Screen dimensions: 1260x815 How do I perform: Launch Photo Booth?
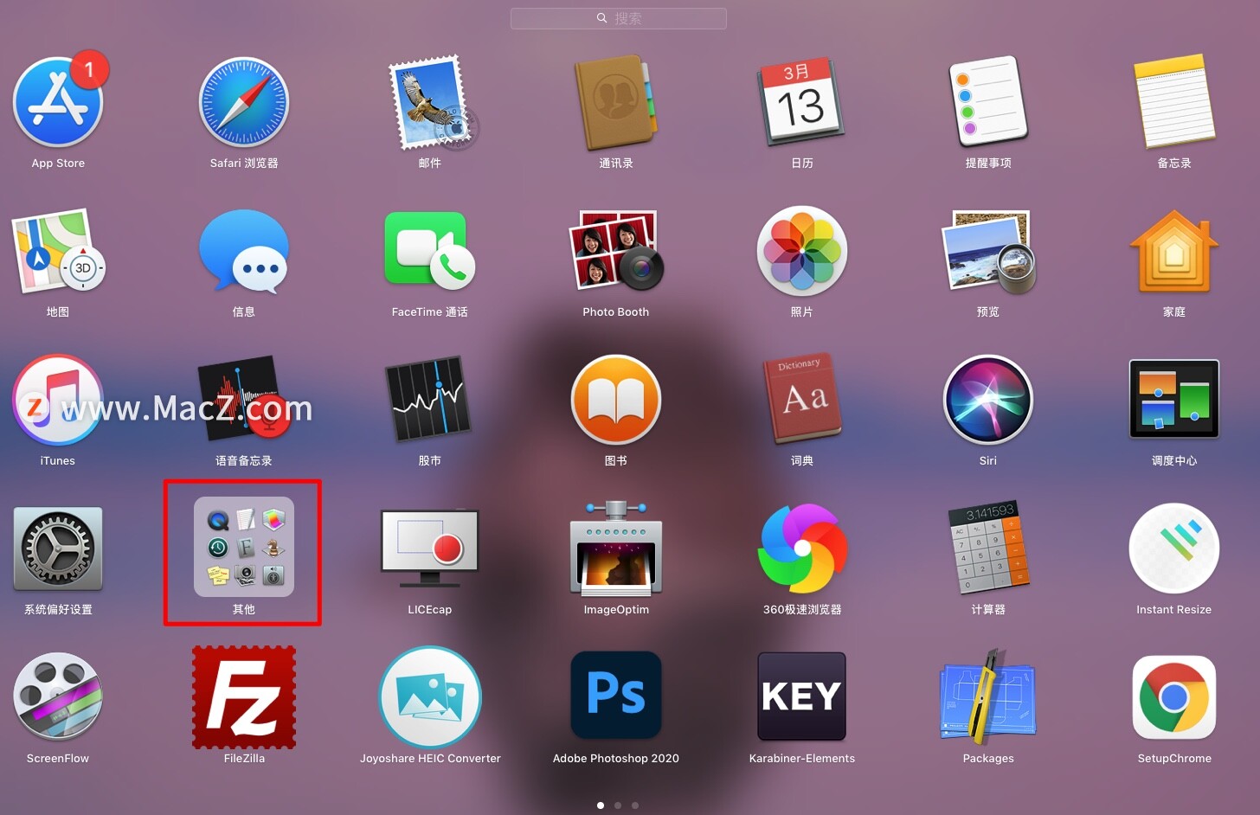[x=616, y=251]
